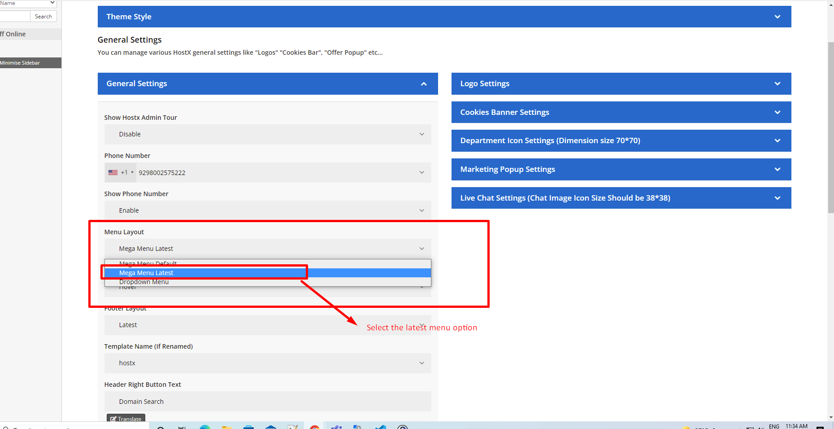Screen dimensions: 834x429
Task: Click the chevron icon on Cookies Banner Settings
Action: (x=777, y=113)
